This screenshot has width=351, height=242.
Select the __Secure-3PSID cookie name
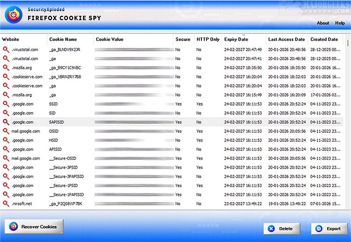[x=63, y=167]
